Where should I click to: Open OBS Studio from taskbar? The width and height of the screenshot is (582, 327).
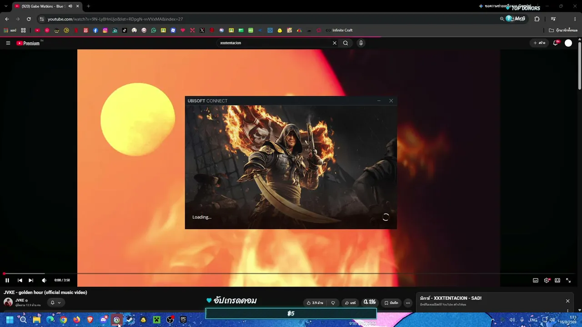pos(170,320)
